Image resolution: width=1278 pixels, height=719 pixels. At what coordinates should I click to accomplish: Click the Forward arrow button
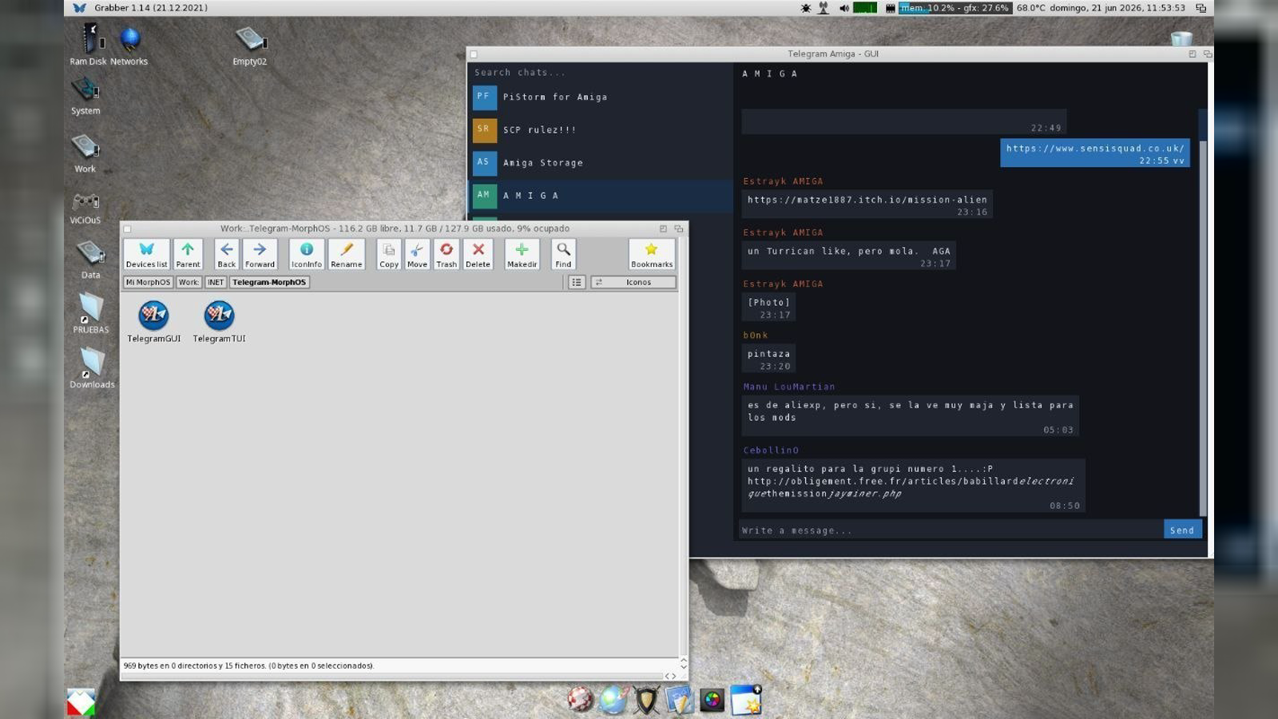point(260,254)
